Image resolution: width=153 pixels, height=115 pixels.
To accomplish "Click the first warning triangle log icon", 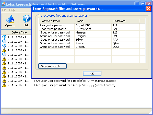I will [x=4, y=50].
